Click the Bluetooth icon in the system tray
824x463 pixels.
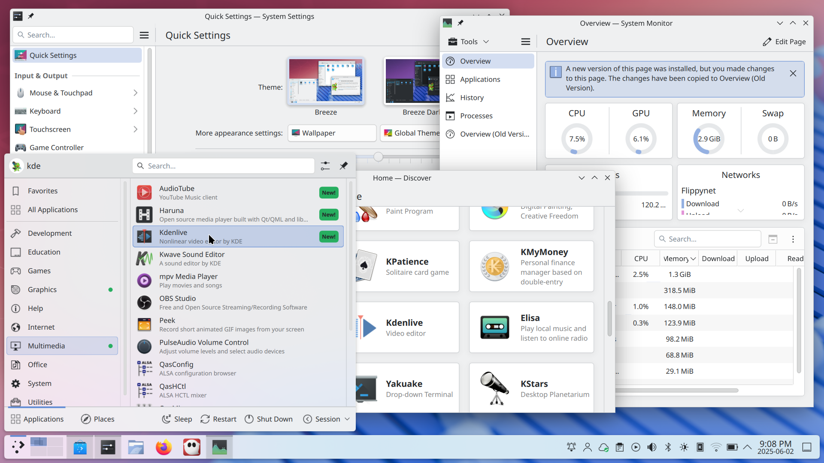point(668,447)
